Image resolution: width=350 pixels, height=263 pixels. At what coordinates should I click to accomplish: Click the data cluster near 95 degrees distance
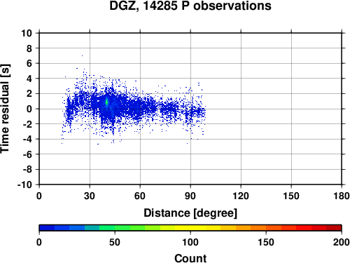(199, 111)
